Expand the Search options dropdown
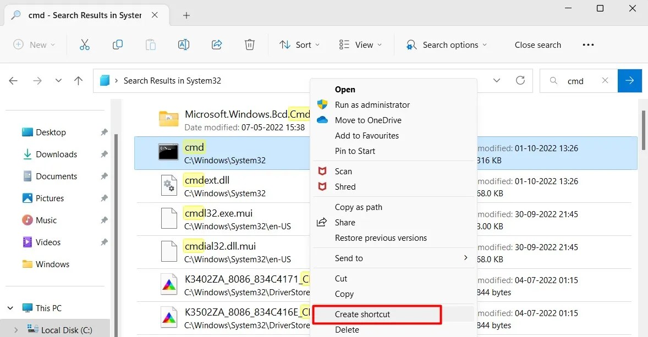648x337 pixels. (x=447, y=45)
